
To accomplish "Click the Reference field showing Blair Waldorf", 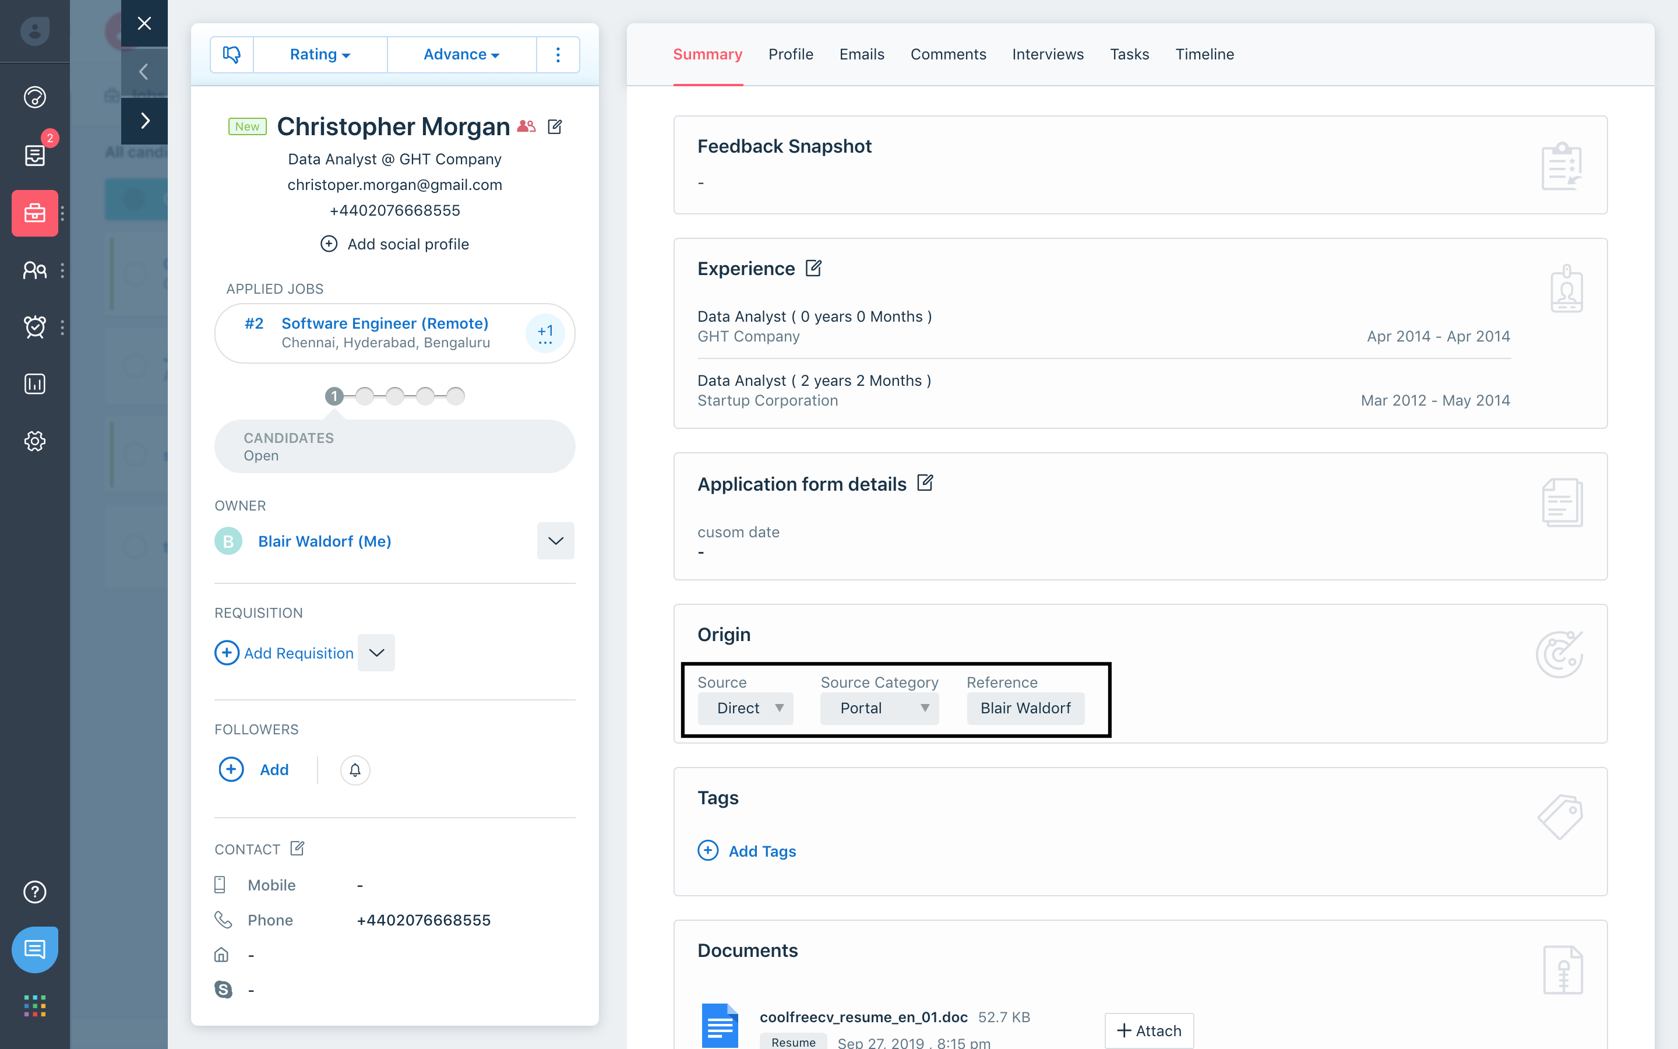I will coord(1025,707).
